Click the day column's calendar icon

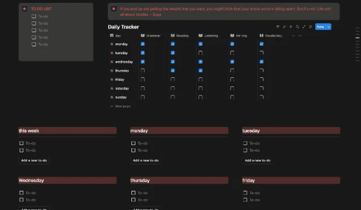click(x=112, y=36)
